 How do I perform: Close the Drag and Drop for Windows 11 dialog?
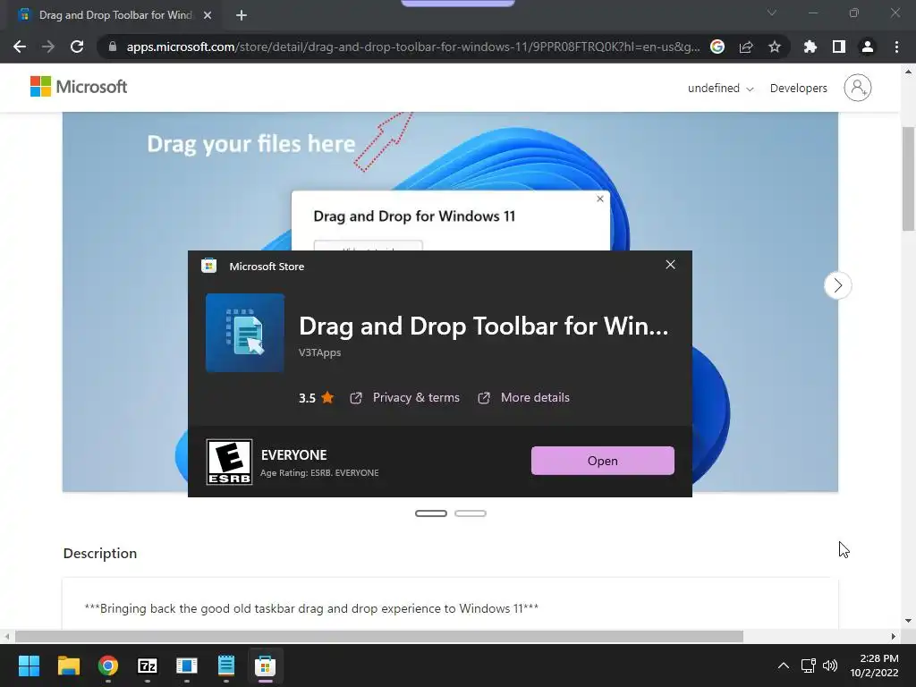pos(600,199)
